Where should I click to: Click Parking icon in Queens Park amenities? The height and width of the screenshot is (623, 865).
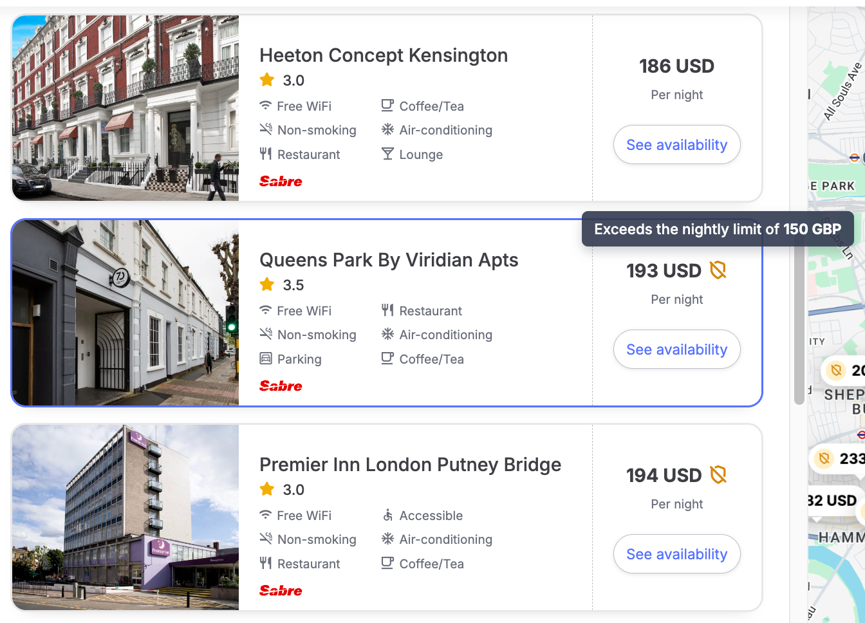click(x=266, y=358)
